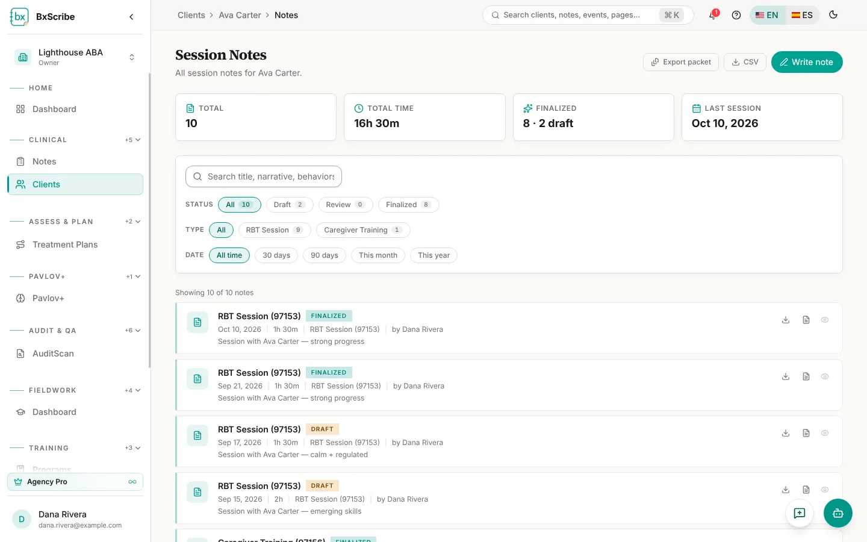
Task: Open the notifications bell
Action: (713, 15)
